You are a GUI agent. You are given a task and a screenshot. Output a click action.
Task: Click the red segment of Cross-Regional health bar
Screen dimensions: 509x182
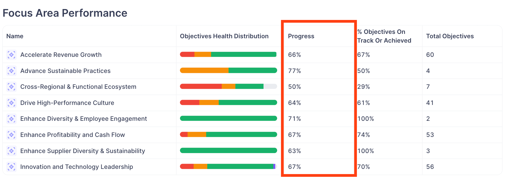[201, 87]
